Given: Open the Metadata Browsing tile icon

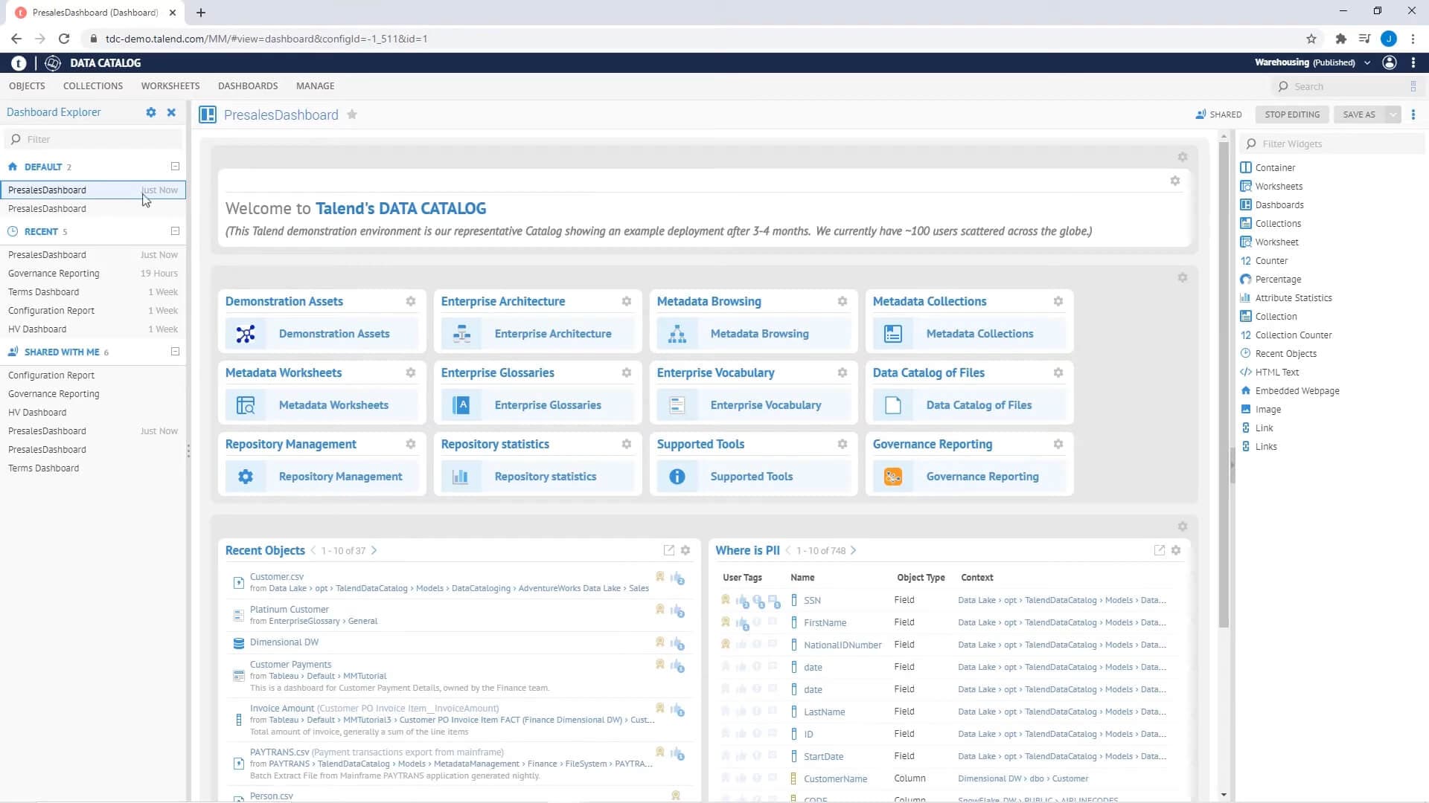Looking at the screenshot, I should [x=678, y=333].
